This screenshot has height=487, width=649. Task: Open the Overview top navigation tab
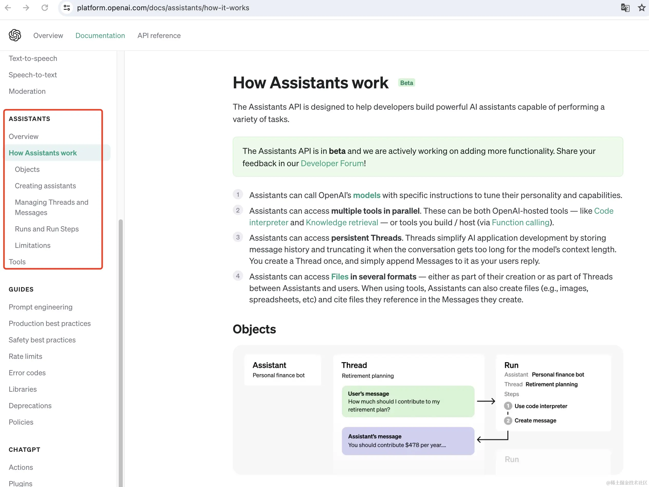48,35
